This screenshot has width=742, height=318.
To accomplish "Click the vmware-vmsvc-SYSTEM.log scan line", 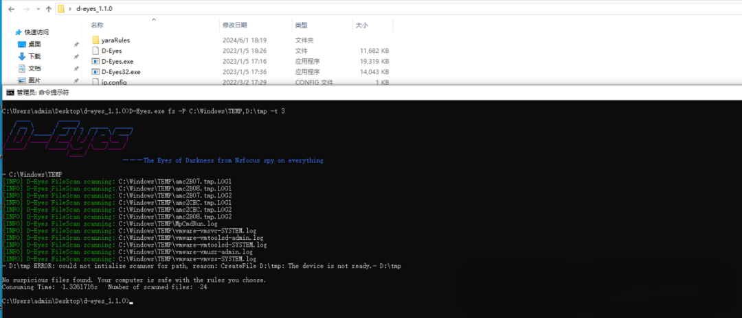I will click(129, 231).
